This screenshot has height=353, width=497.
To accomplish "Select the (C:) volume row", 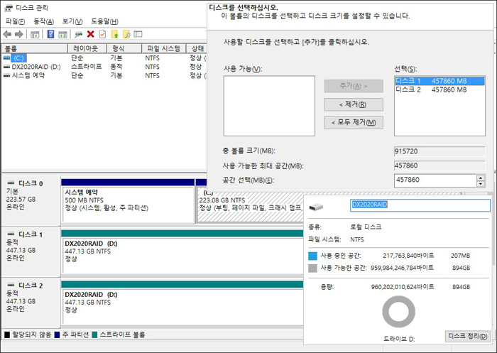I will tap(104, 58).
